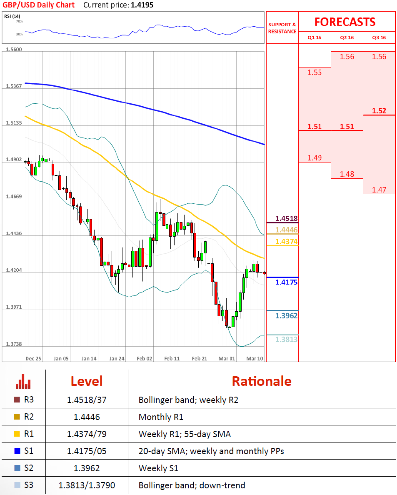Click the 'SUPPORT & RESISTANCE' header
This screenshot has width=397, height=495.
click(x=282, y=28)
